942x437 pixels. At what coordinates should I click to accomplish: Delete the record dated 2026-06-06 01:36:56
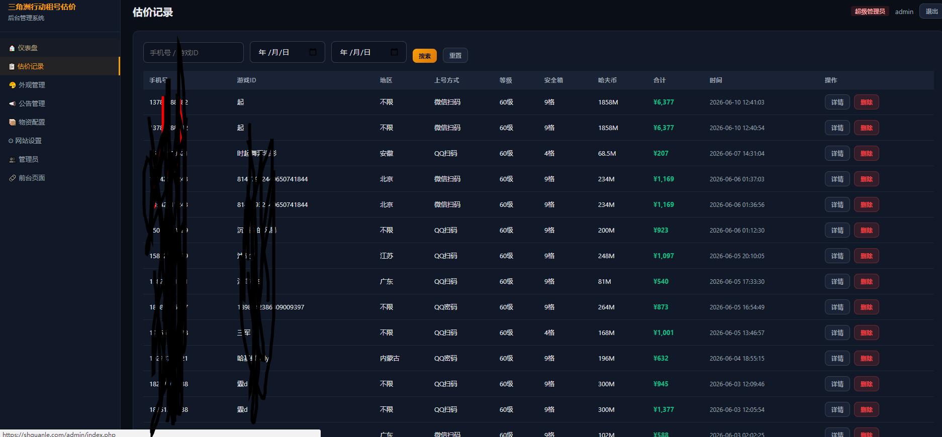pyautogui.click(x=867, y=204)
